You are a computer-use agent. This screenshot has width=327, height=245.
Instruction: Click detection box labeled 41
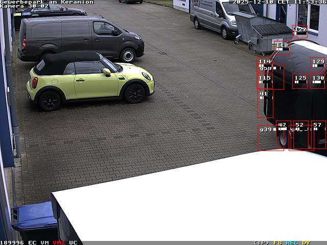(x=265, y=105)
